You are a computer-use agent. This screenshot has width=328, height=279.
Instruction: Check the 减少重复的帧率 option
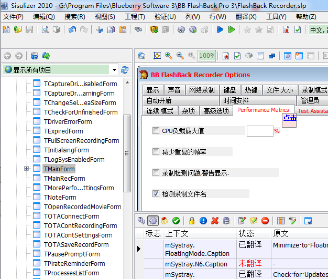(x=156, y=152)
